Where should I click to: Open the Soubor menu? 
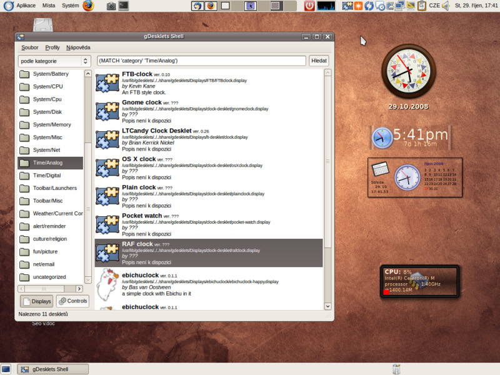(29, 47)
